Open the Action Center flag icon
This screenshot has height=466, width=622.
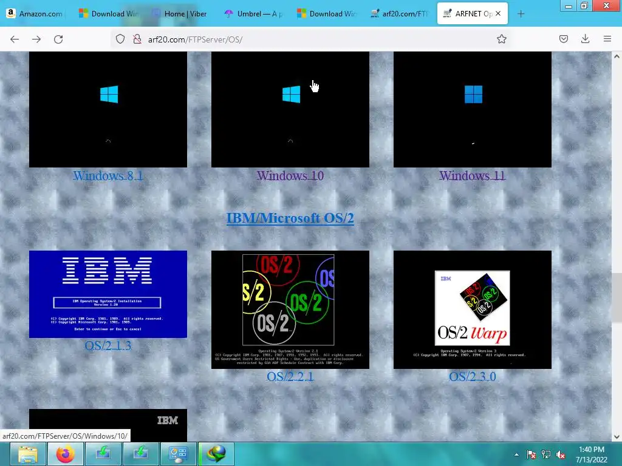[x=531, y=454]
